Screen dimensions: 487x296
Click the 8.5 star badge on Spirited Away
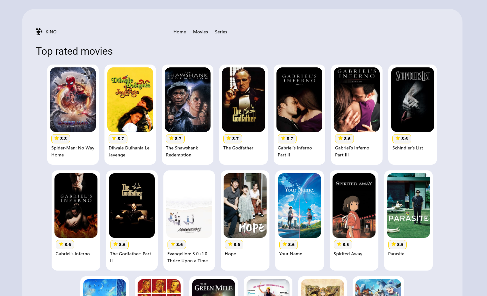point(343,244)
